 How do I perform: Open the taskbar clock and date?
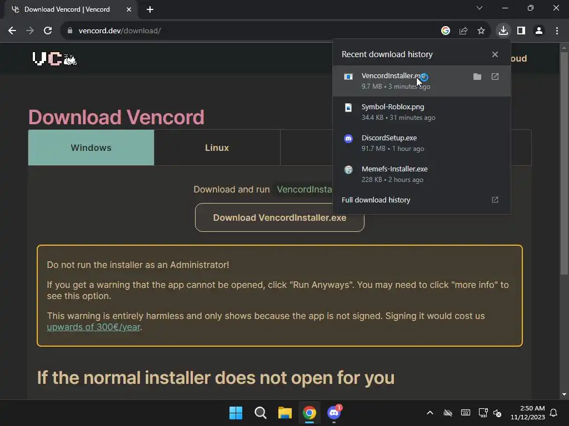pyautogui.click(x=528, y=413)
